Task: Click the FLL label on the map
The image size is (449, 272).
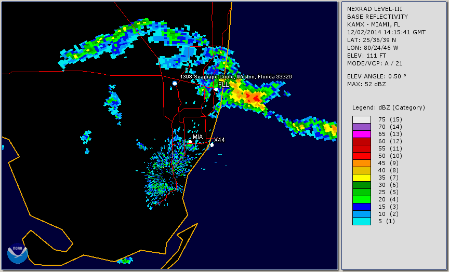Action: pyautogui.click(x=223, y=85)
